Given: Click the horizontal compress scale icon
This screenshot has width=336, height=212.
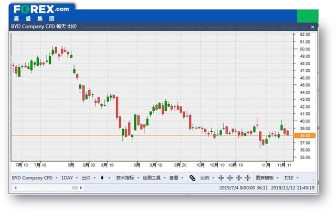Looking at the screenshot, I should point(230,178).
